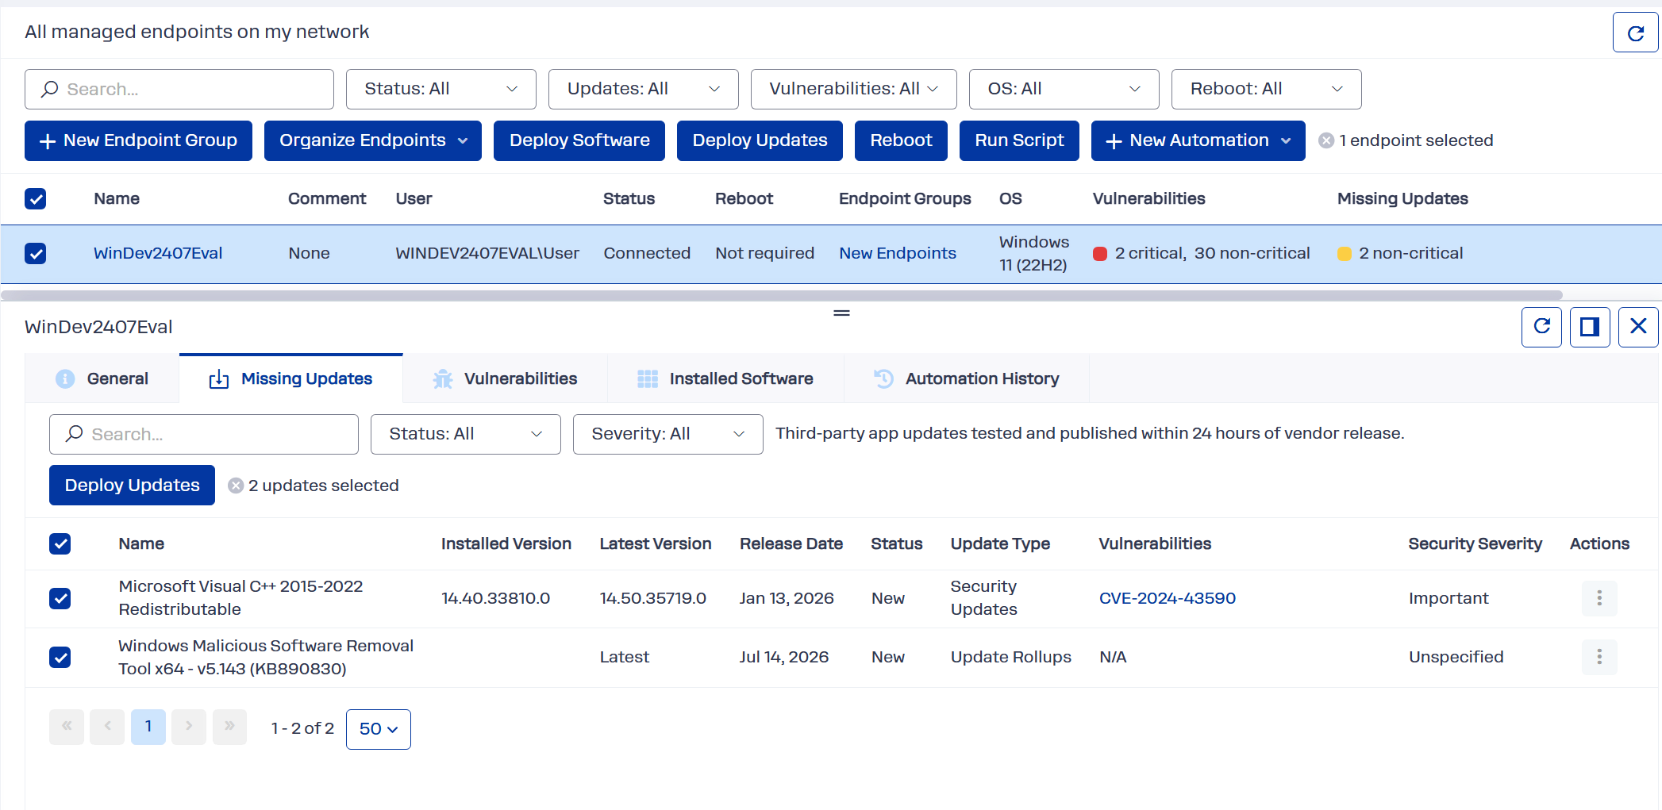The height and width of the screenshot is (810, 1662).
Task: Select page 1 in pagination
Action: tap(148, 727)
